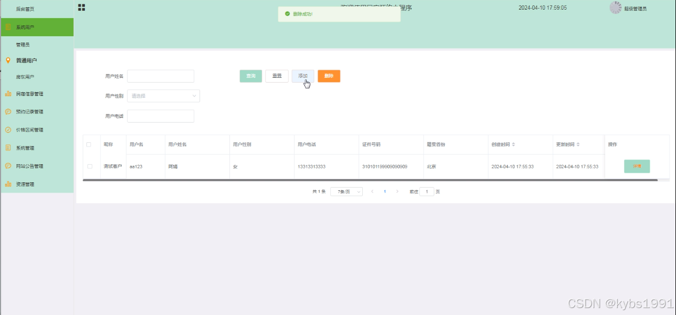The height and width of the screenshot is (315, 676).
Task: Expand 系统管理 menu
Action: point(37,148)
